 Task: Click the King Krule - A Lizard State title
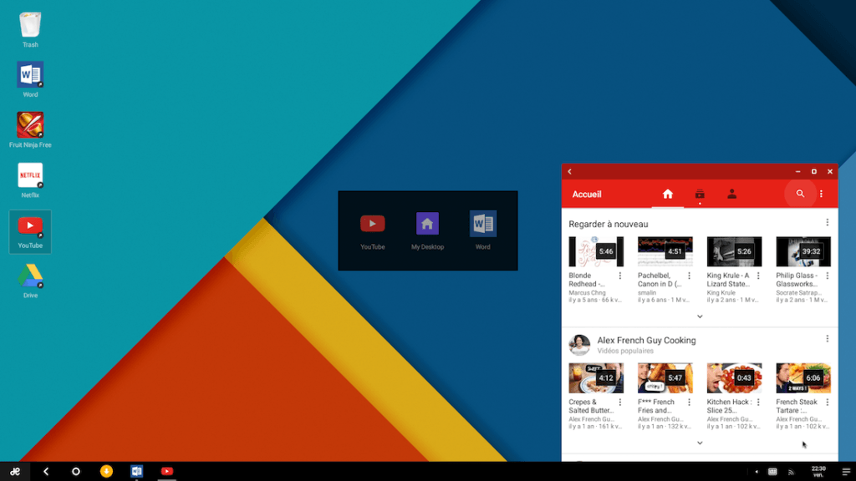click(x=728, y=280)
